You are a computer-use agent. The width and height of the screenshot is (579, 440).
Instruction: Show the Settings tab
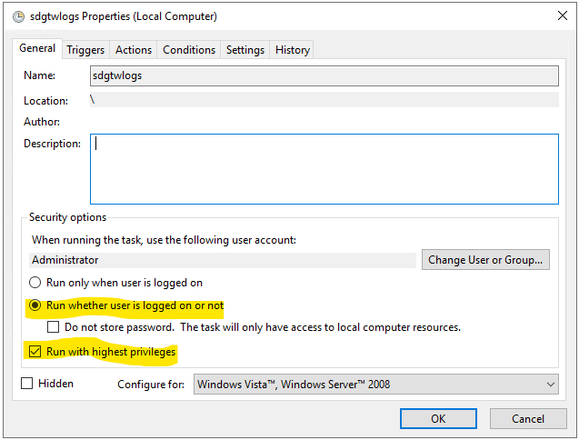point(245,50)
